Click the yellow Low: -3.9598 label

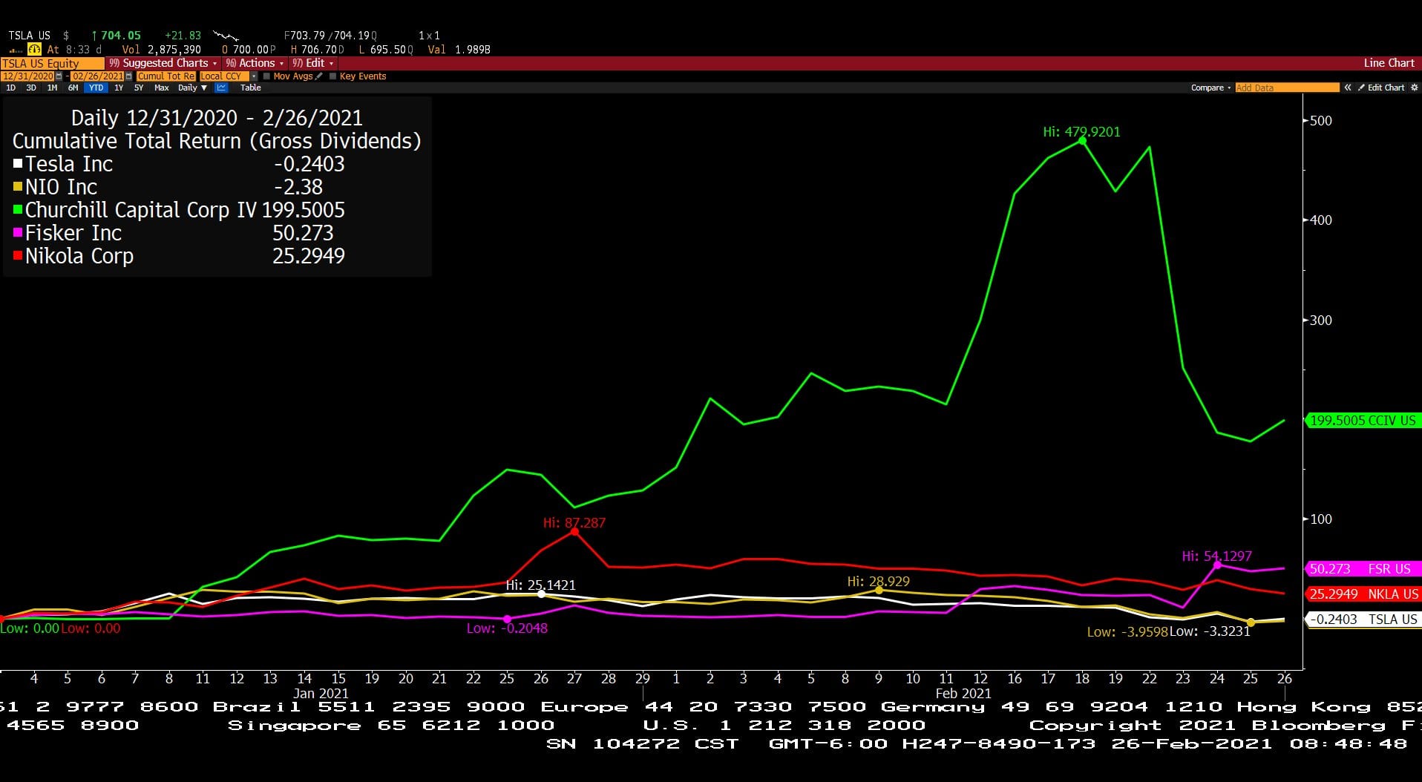pos(1127,632)
